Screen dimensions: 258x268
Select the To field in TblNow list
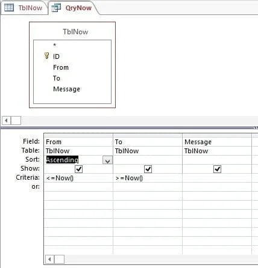coord(57,78)
